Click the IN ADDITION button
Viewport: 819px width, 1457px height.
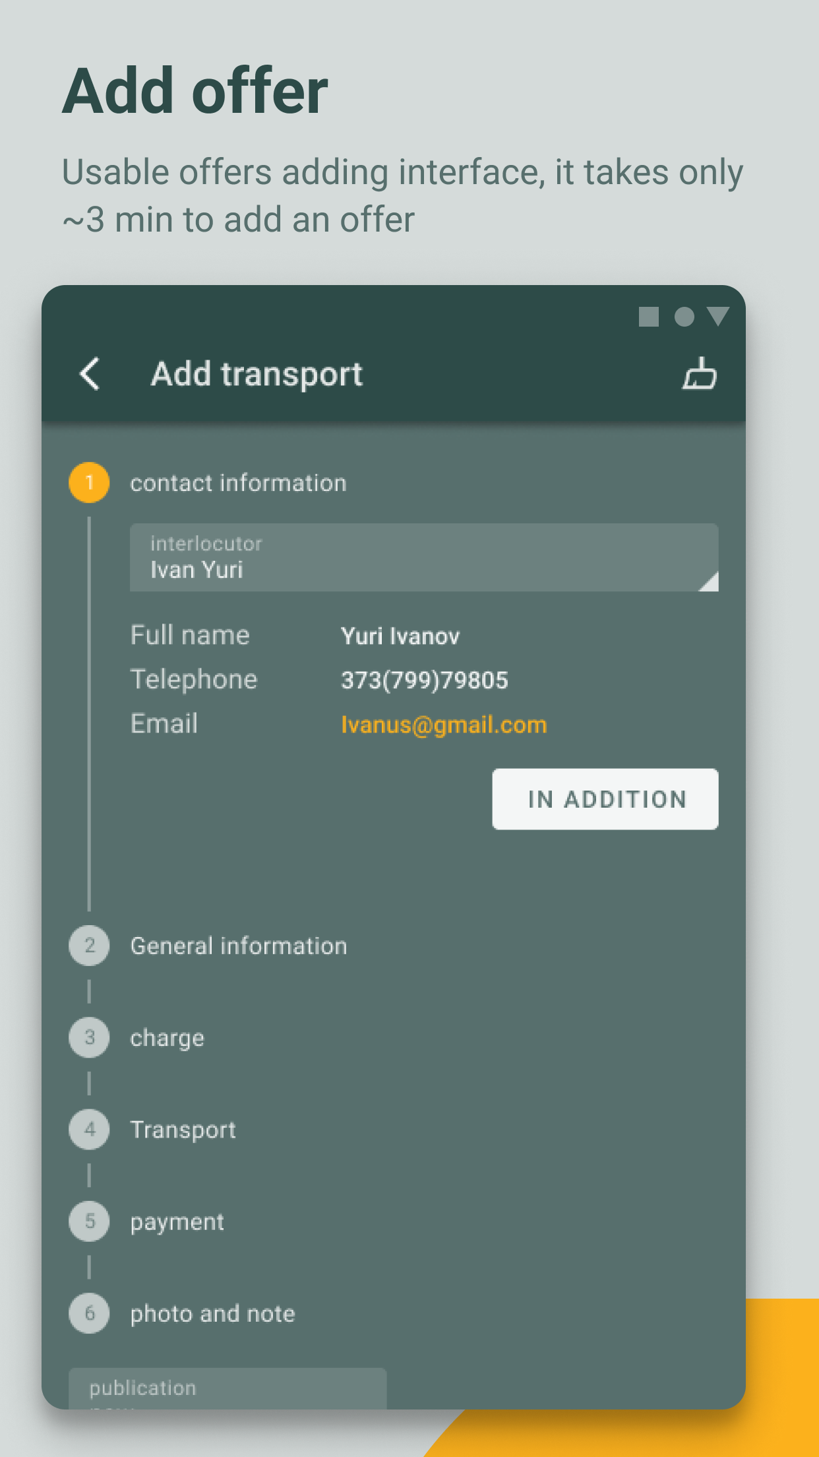pyautogui.click(x=605, y=799)
